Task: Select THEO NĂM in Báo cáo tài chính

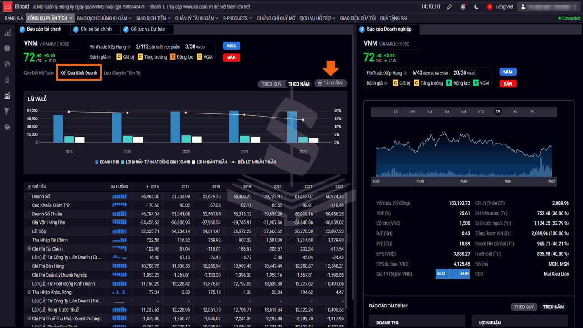Action: (553, 307)
